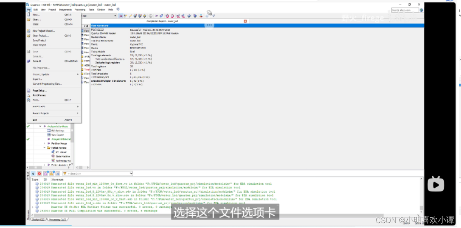Click the Start Compilation play icon
The width and height of the screenshot is (461, 228).
(157, 16)
